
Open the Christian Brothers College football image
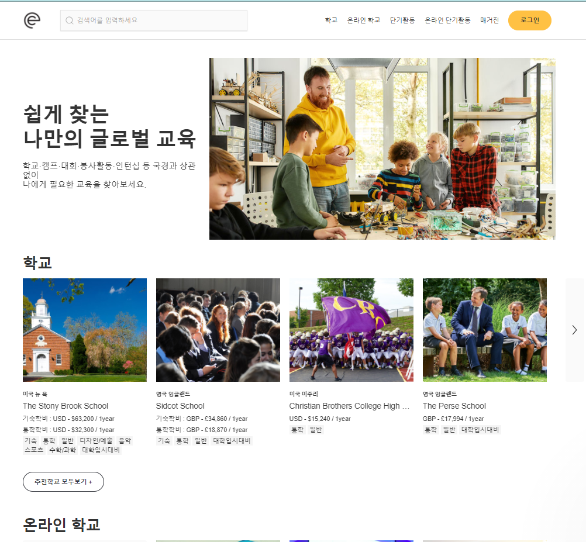click(351, 330)
